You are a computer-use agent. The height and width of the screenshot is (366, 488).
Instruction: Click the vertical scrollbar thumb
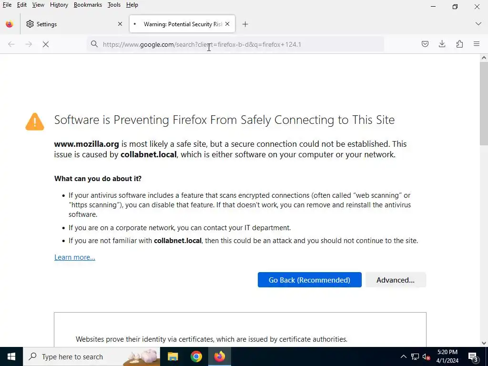[x=484, y=102]
